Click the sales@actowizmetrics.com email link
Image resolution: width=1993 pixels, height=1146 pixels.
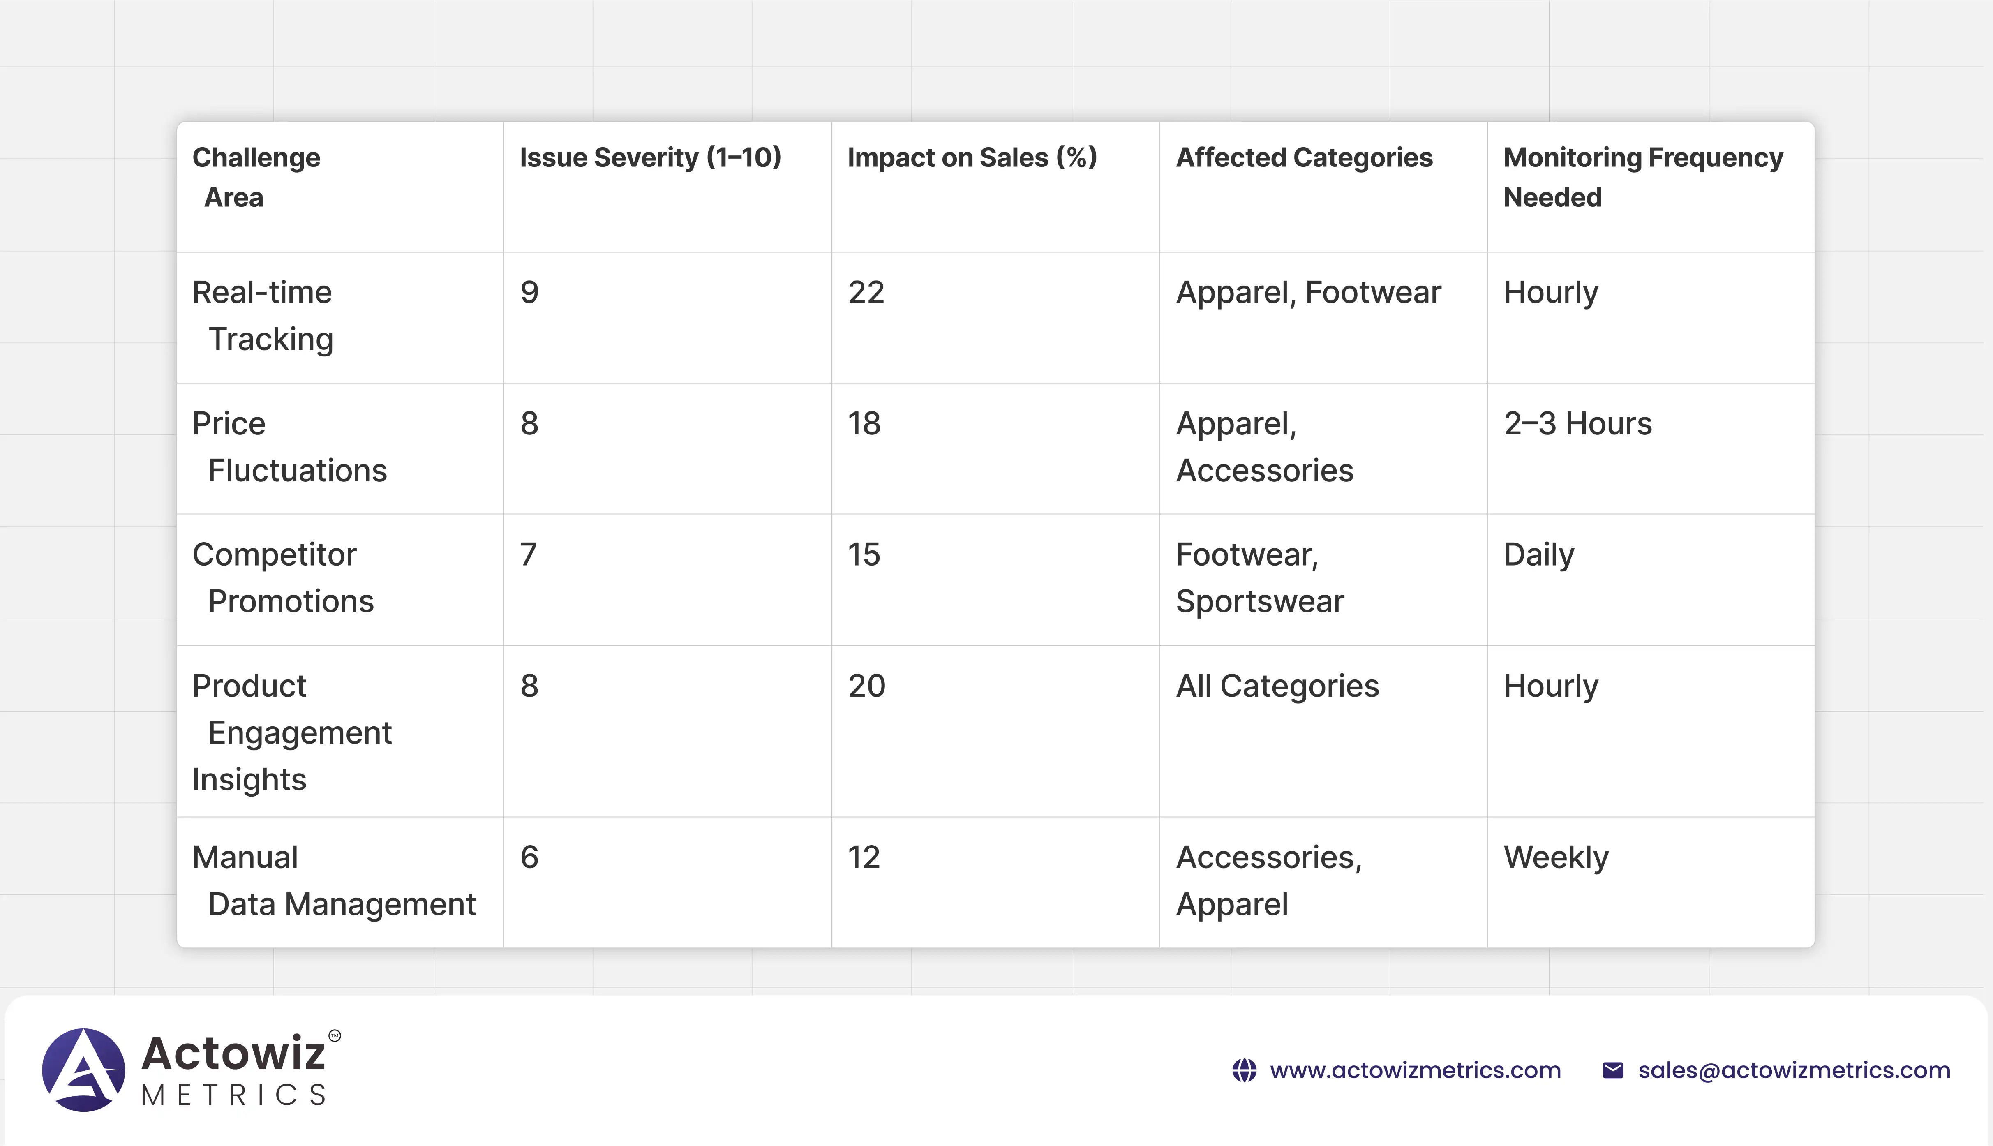(1794, 1070)
